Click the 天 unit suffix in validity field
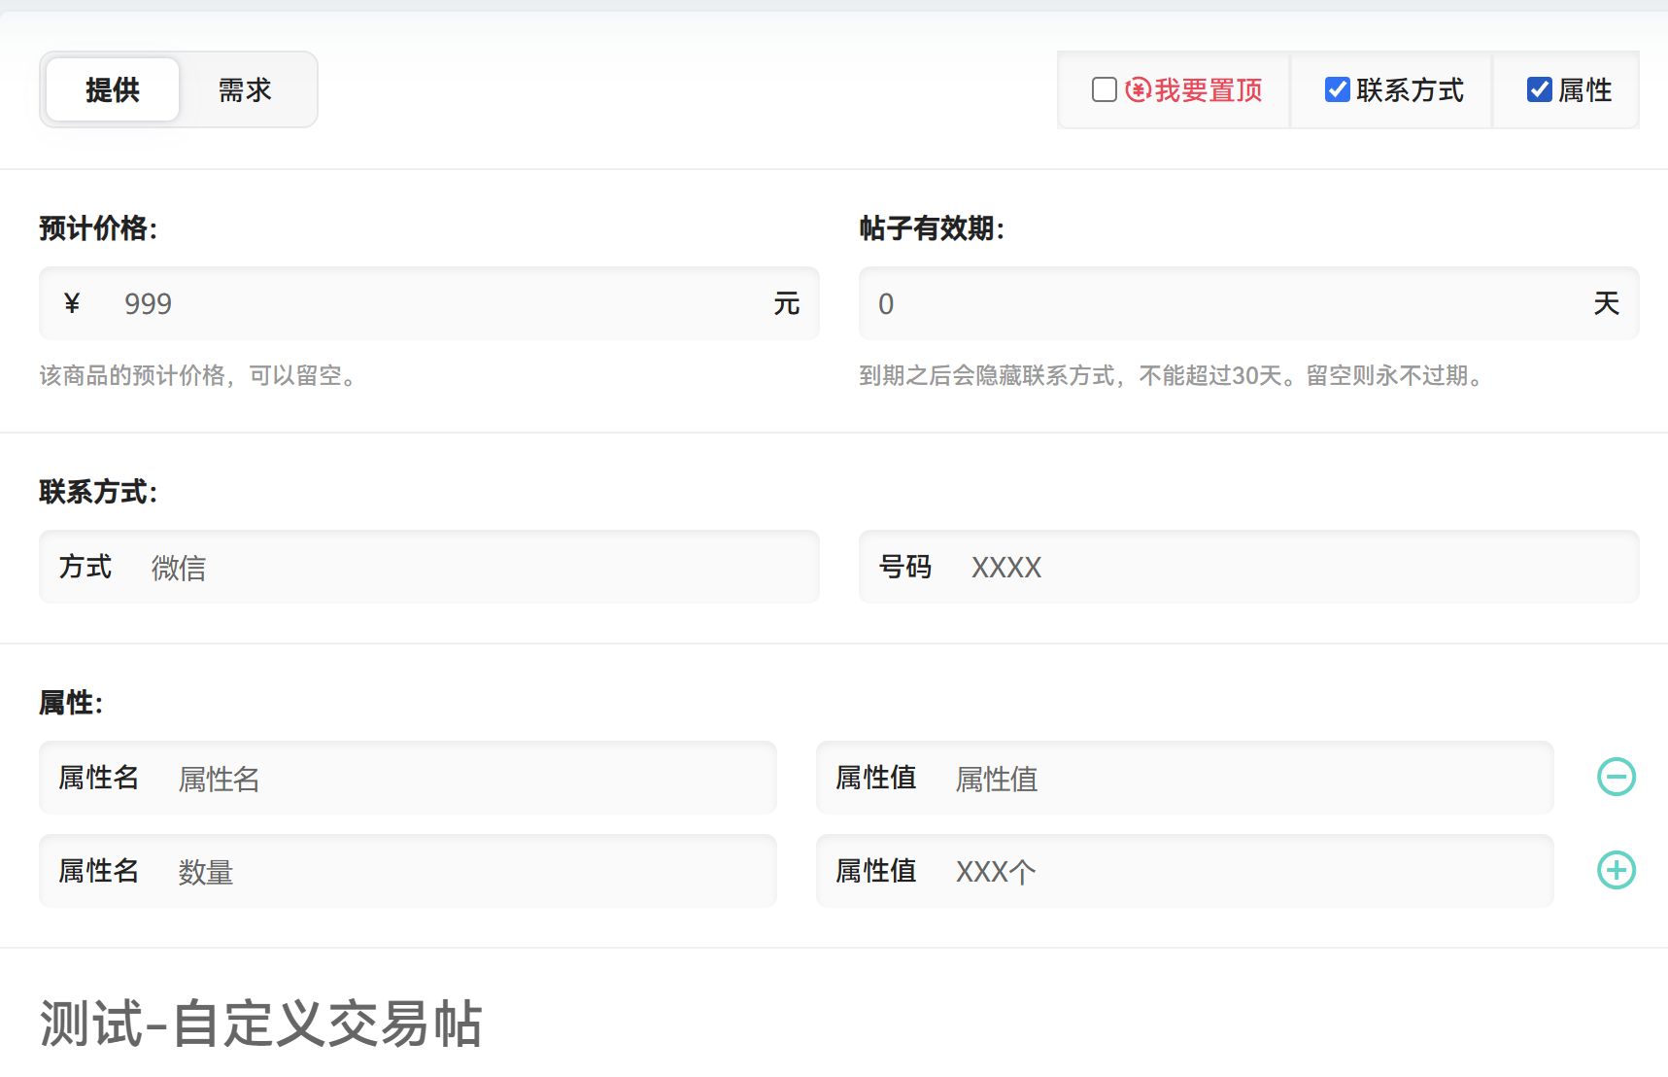Screen dimensions: 1668x1077 tap(1606, 304)
